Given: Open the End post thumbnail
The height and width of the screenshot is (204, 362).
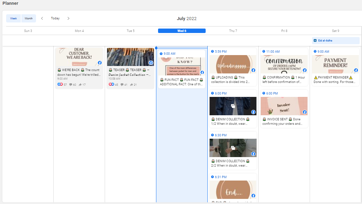Looking at the screenshot, I should pos(233,190).
